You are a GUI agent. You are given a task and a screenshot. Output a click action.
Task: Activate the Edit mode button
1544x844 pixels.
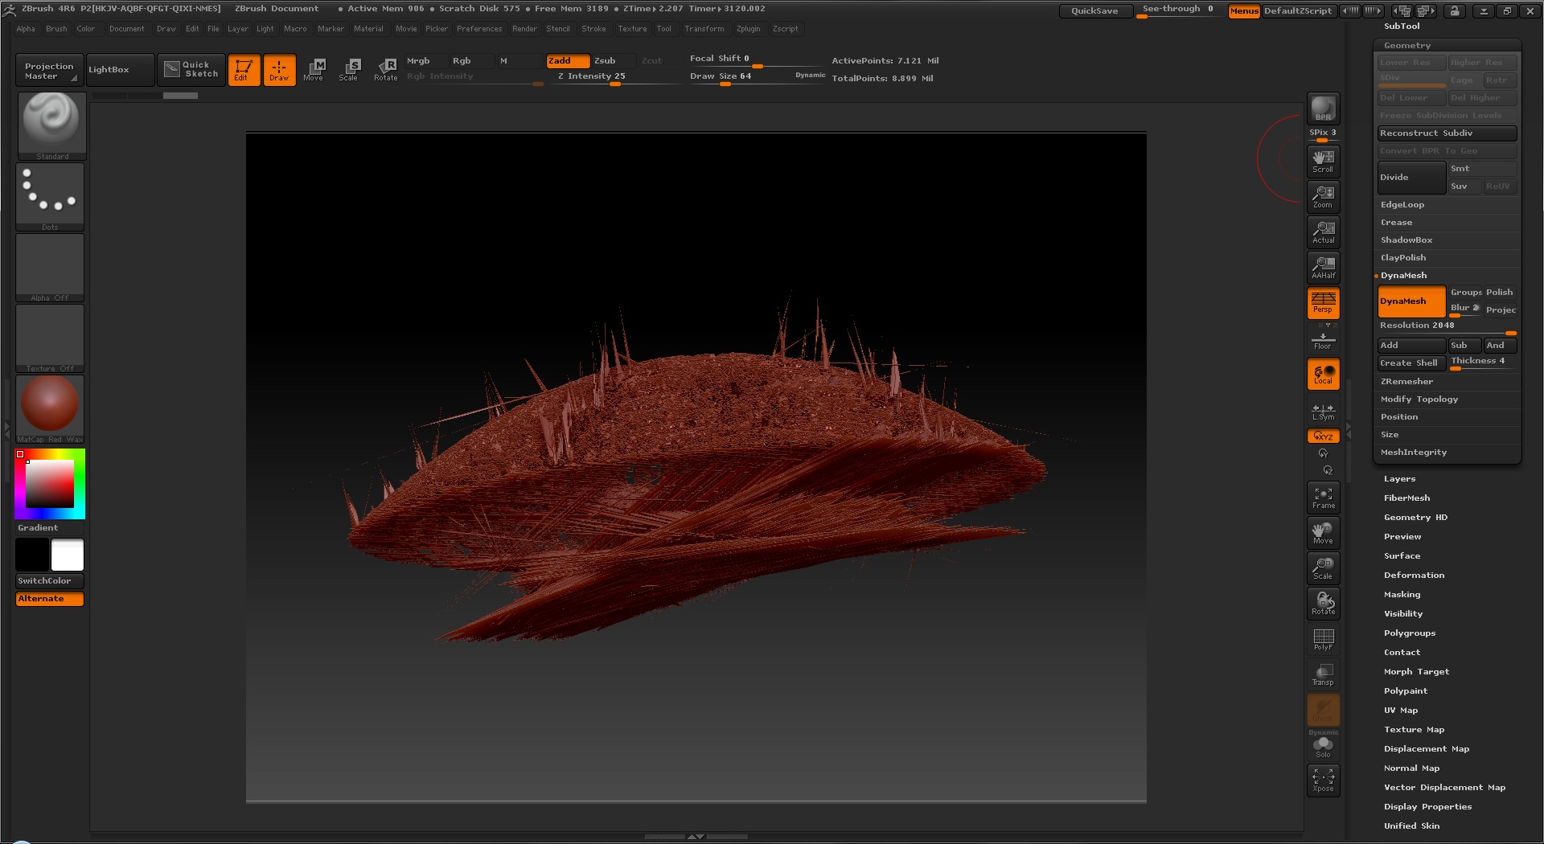(244, 70)
